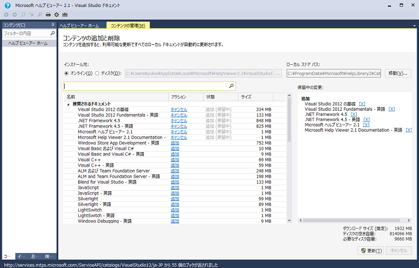Viewport: 419px width, 268px height.
Task: Click the 移動 button
Action: click(398, 74)
